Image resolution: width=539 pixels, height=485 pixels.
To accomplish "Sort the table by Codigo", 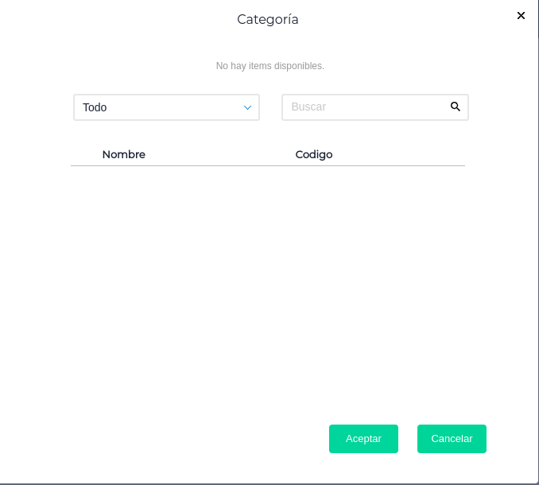I will (314, 154).
